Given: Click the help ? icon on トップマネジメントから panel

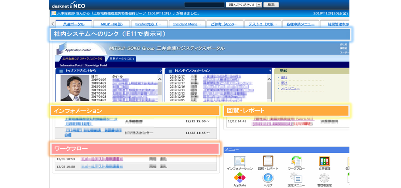Looking at the screenshot, I should coord(161,71).
